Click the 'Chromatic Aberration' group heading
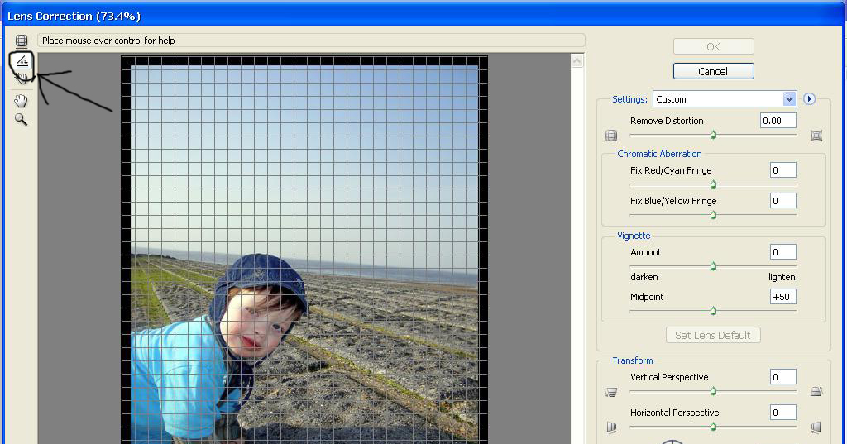 click(659, 154)
